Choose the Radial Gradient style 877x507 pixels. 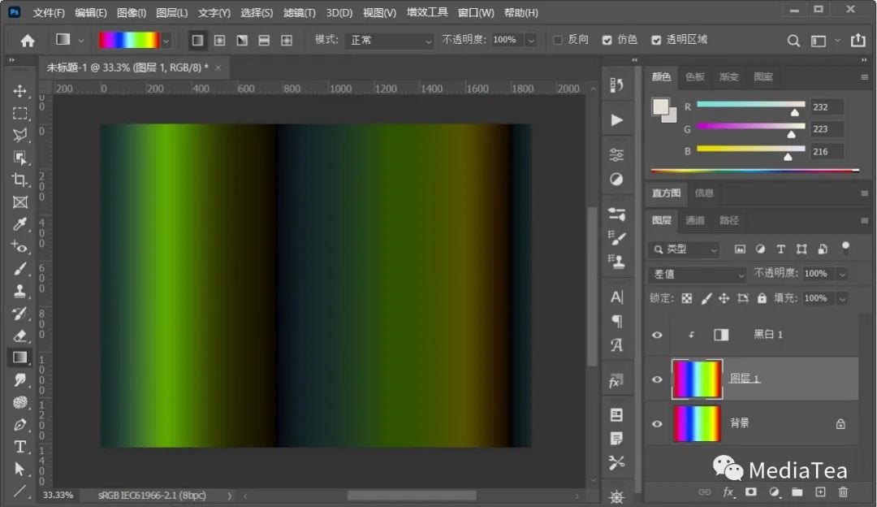pos(220,41)
